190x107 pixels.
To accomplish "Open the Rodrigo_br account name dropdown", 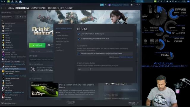I will 120,5.
